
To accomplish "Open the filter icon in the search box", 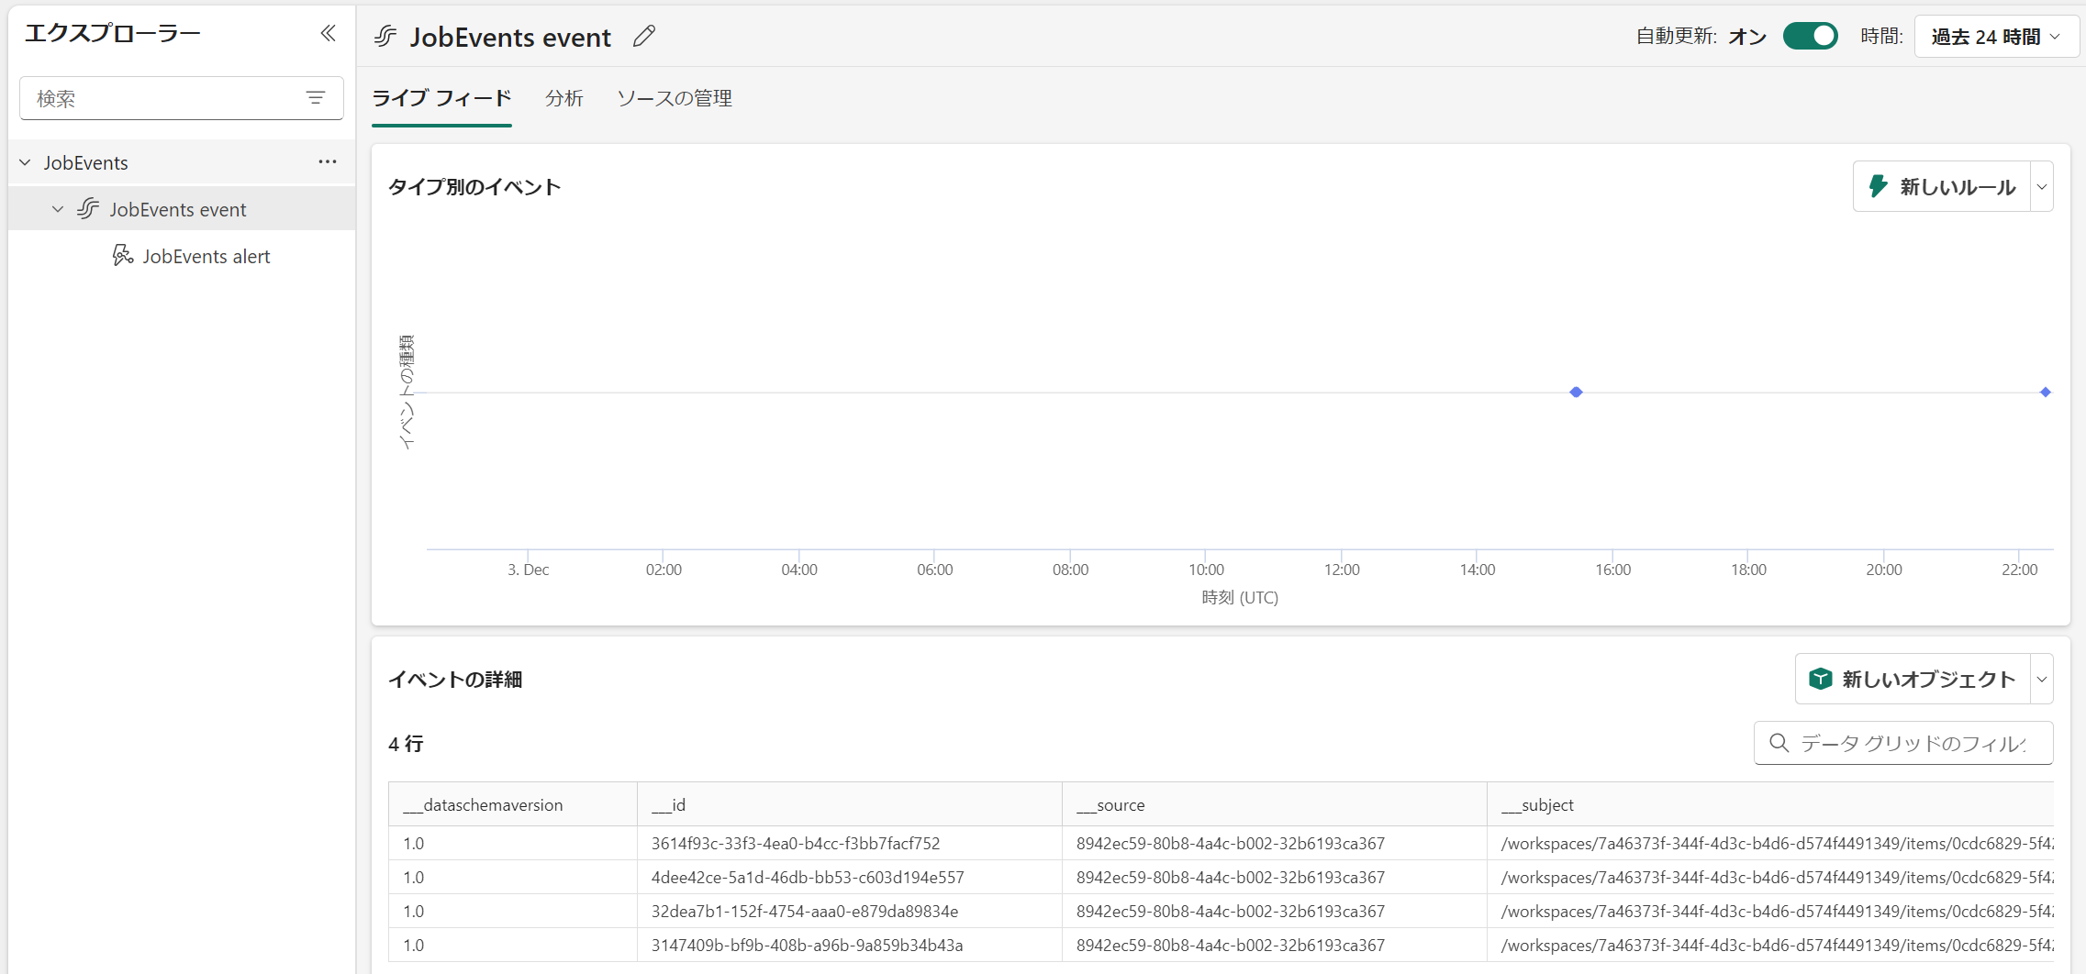I will tap(316, 98).
